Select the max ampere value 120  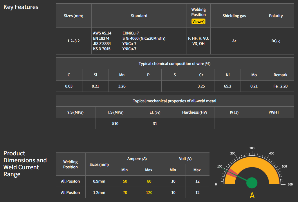(x=149, y=192)
